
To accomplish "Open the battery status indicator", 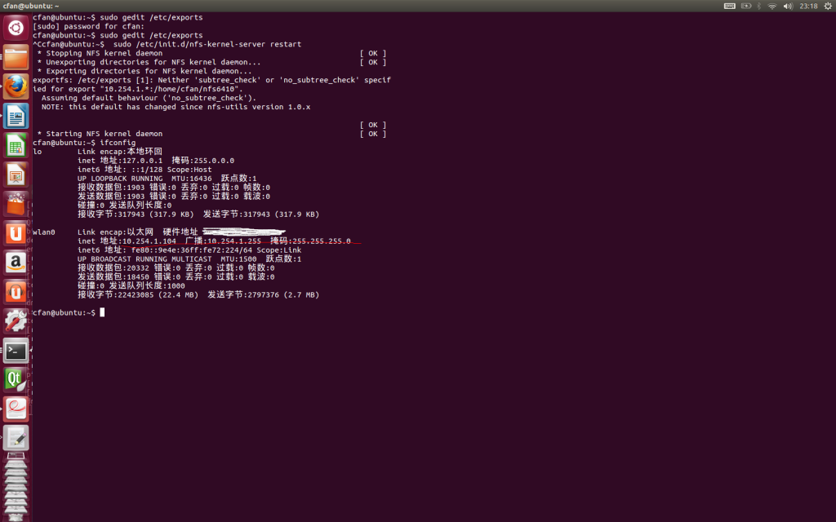I will click(x=746, y=6).
